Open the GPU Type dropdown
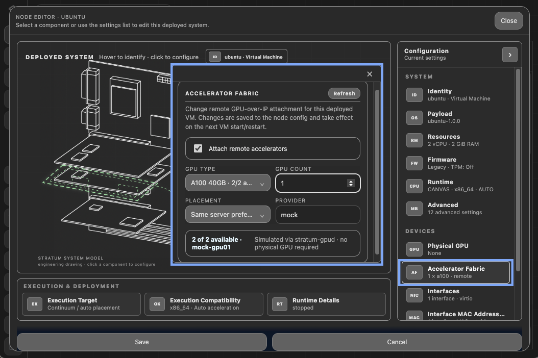The width and height of the screenshot is (538, 358). [228, 183]
